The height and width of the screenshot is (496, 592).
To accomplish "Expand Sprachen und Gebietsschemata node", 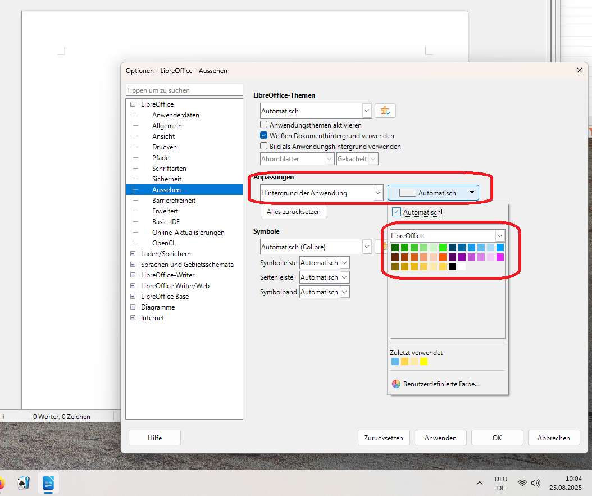I will pos(133,264).
